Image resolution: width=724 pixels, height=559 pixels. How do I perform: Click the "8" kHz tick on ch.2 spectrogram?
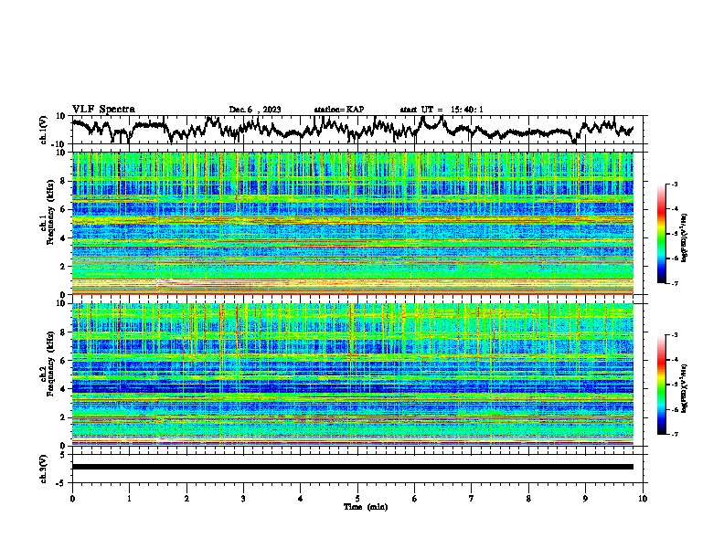click(x=64, y=332)
